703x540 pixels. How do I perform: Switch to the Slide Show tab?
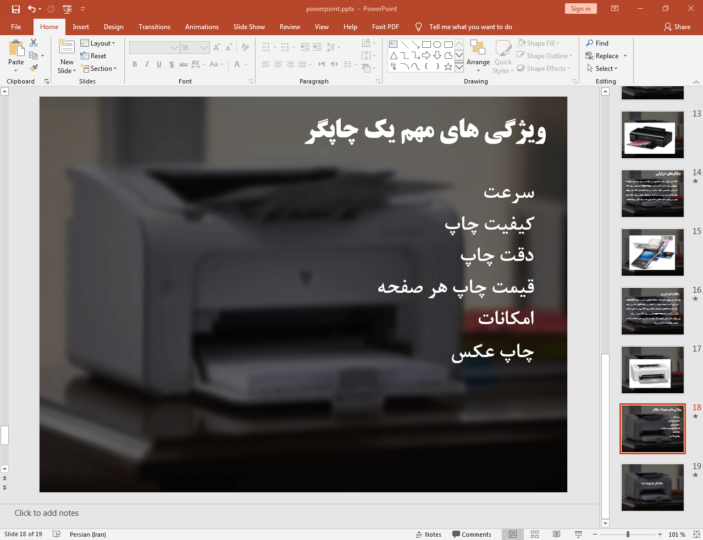tap(249, 27)
